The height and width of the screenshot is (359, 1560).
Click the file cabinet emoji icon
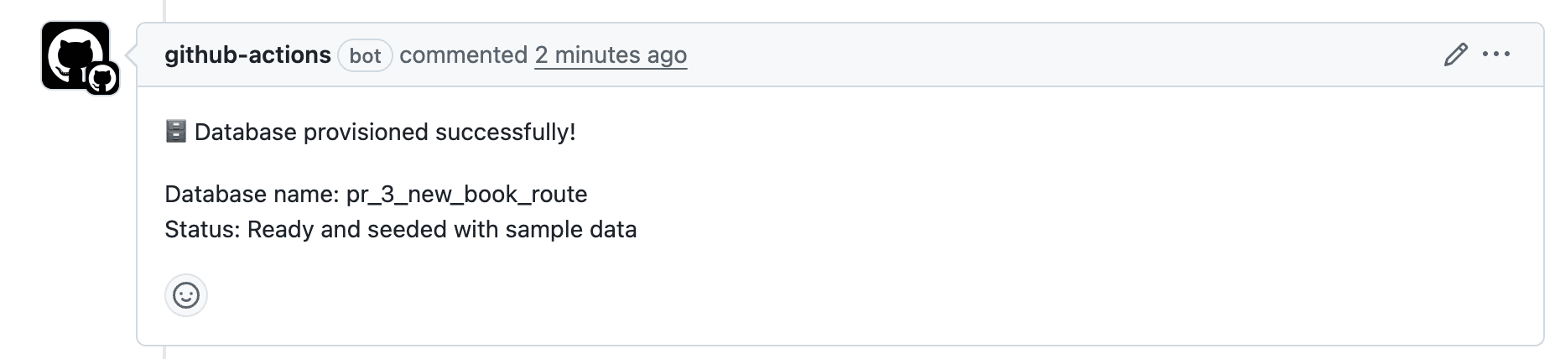(176, 132)
